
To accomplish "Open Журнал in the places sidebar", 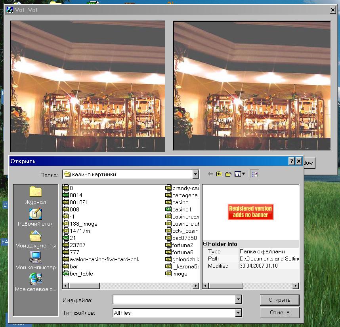I will [x=36, y=196].
